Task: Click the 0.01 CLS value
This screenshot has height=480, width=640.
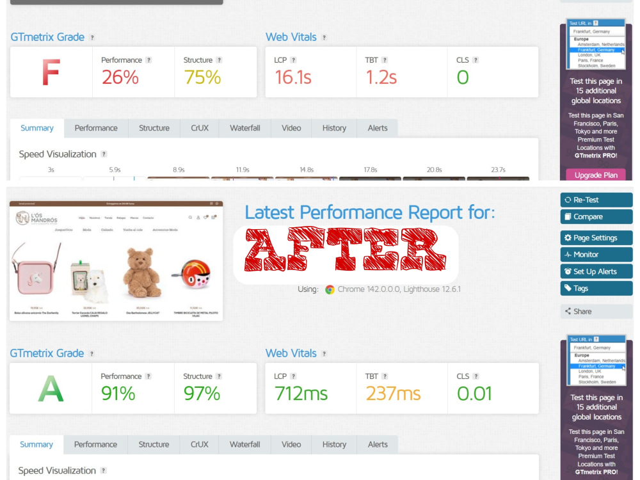Action: [x=474, y=394]
